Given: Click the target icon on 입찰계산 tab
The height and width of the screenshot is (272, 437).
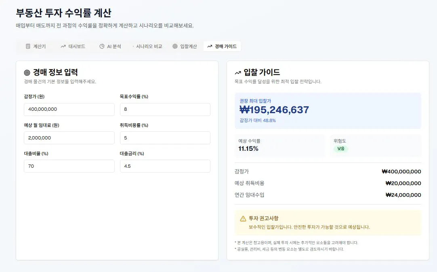Looking at the screenshot, I should tap(175, 46).
